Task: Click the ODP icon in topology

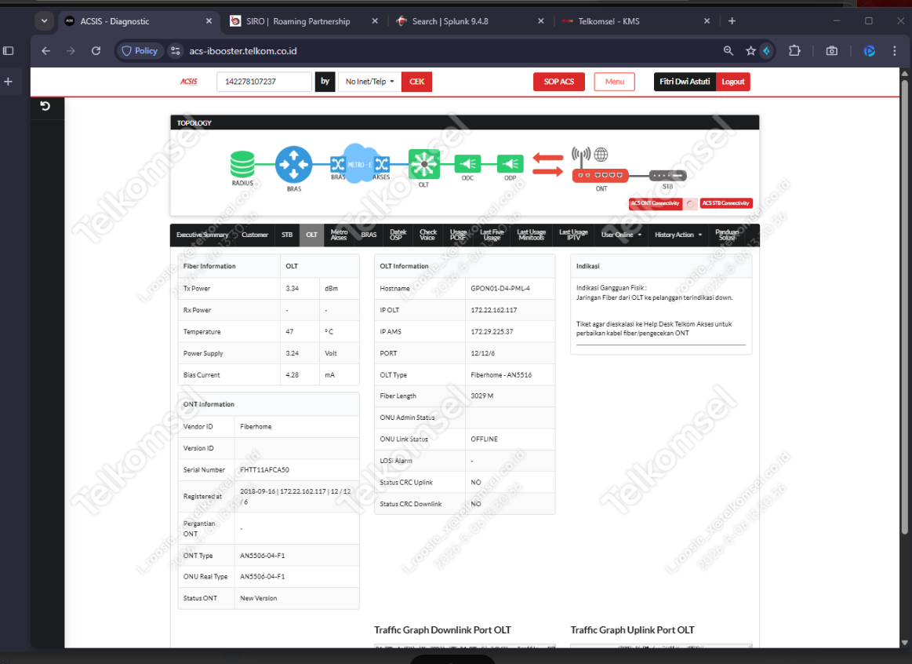Action: tap(510, 164)
